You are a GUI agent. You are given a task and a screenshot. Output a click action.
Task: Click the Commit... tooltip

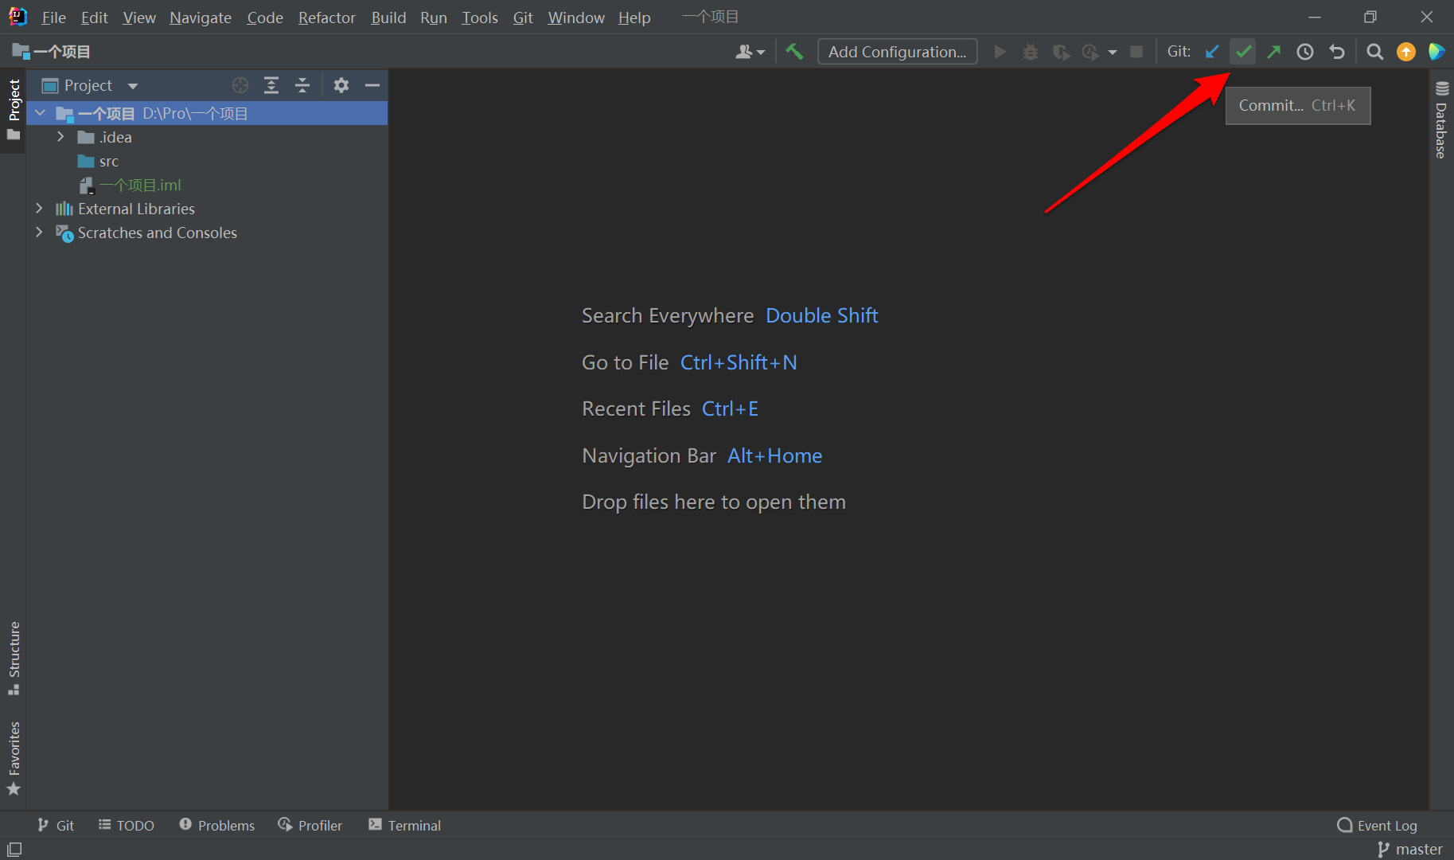point(1298,106)
